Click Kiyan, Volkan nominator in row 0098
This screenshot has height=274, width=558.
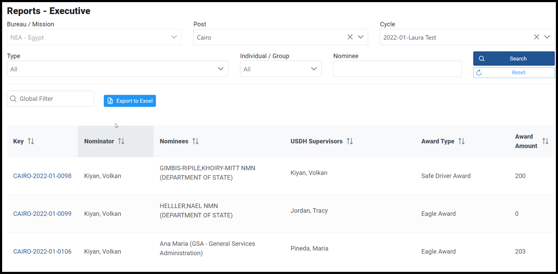point(103,176)
